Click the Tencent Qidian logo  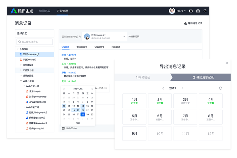click(x=22, y=11)
